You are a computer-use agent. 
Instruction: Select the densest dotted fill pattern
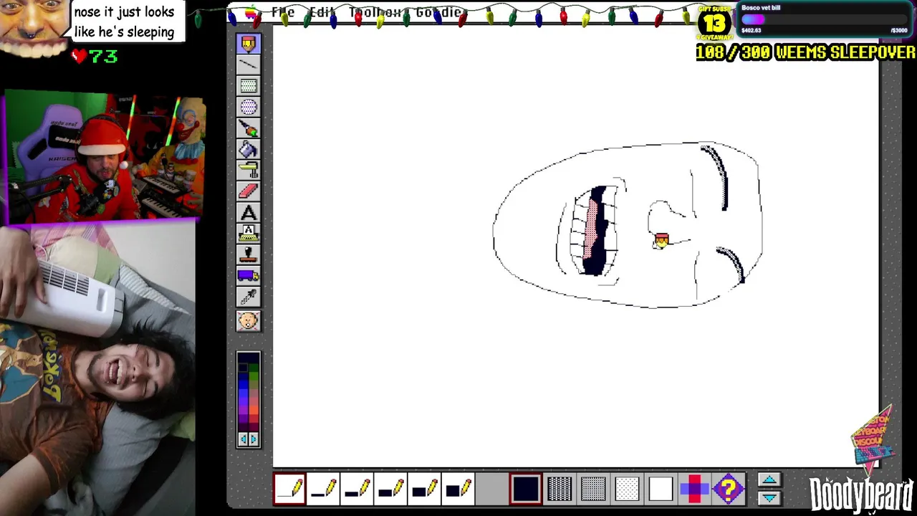560,489
